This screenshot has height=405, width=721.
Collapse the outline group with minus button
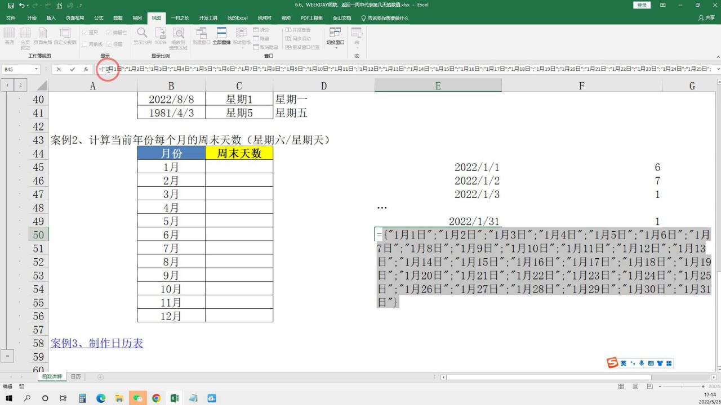[8, 356]
